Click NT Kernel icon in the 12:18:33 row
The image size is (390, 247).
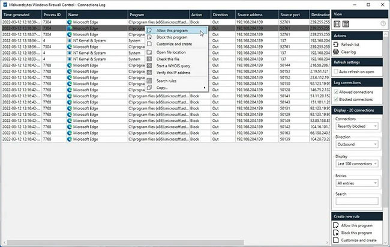pyautogui.click(x=70, y=59)
